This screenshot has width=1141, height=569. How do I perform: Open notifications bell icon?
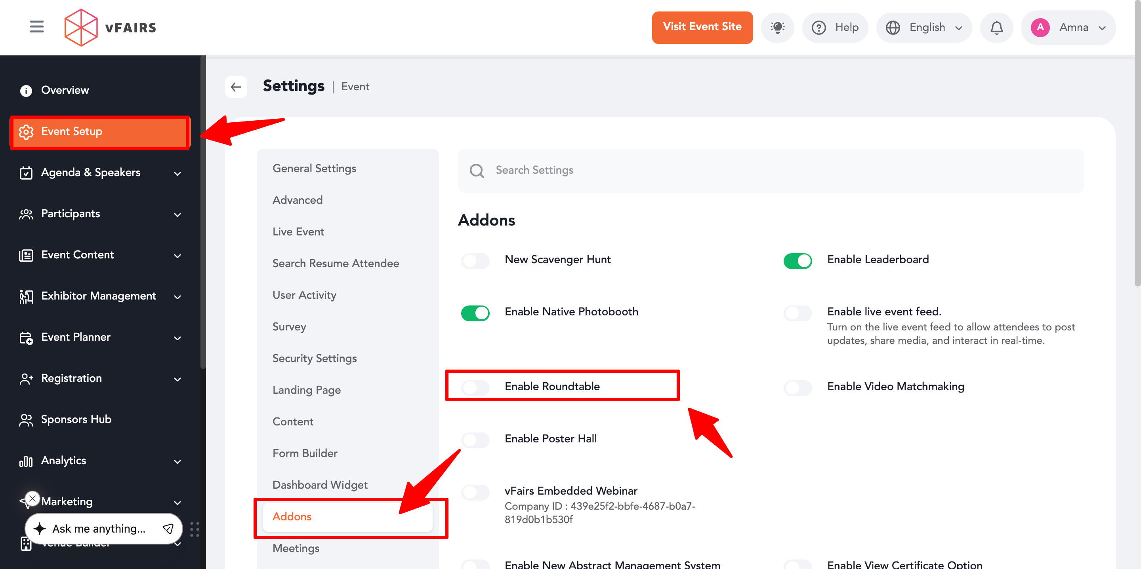click(x=996, y=27)
